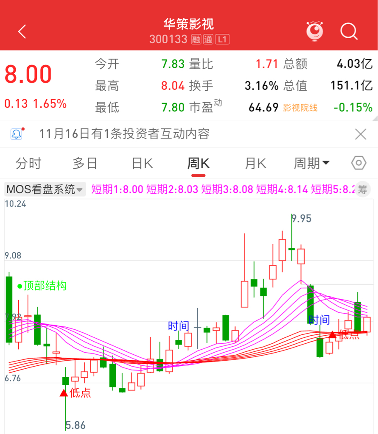Switch to the 分时 tab

pos(28,163)
